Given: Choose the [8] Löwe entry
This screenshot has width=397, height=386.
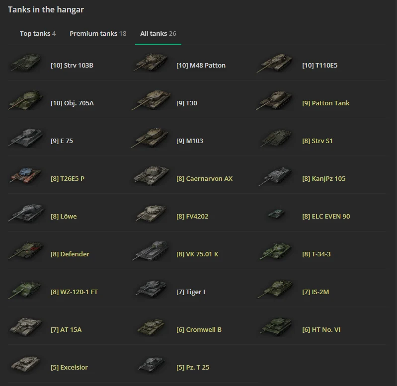Looking at the screenshot, I should pos(64,216).
